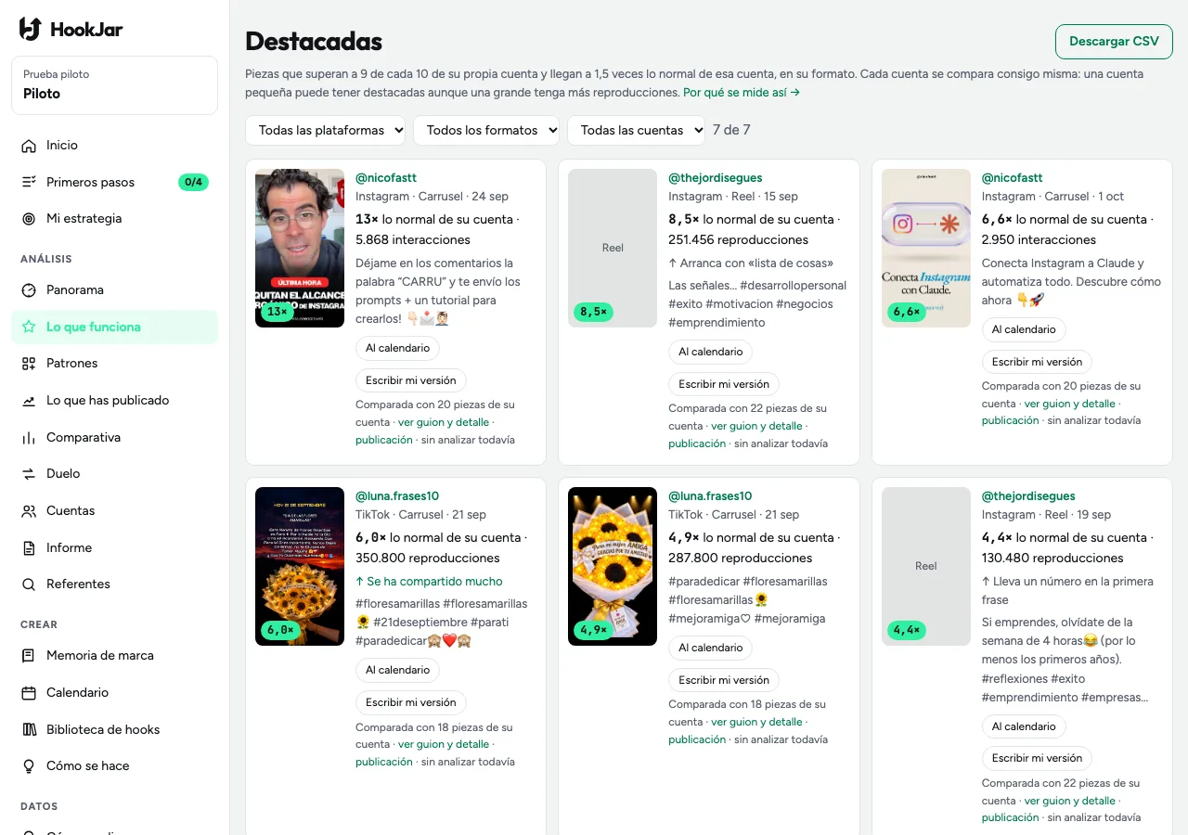Click the HookJar logo icon

point(31,29)
